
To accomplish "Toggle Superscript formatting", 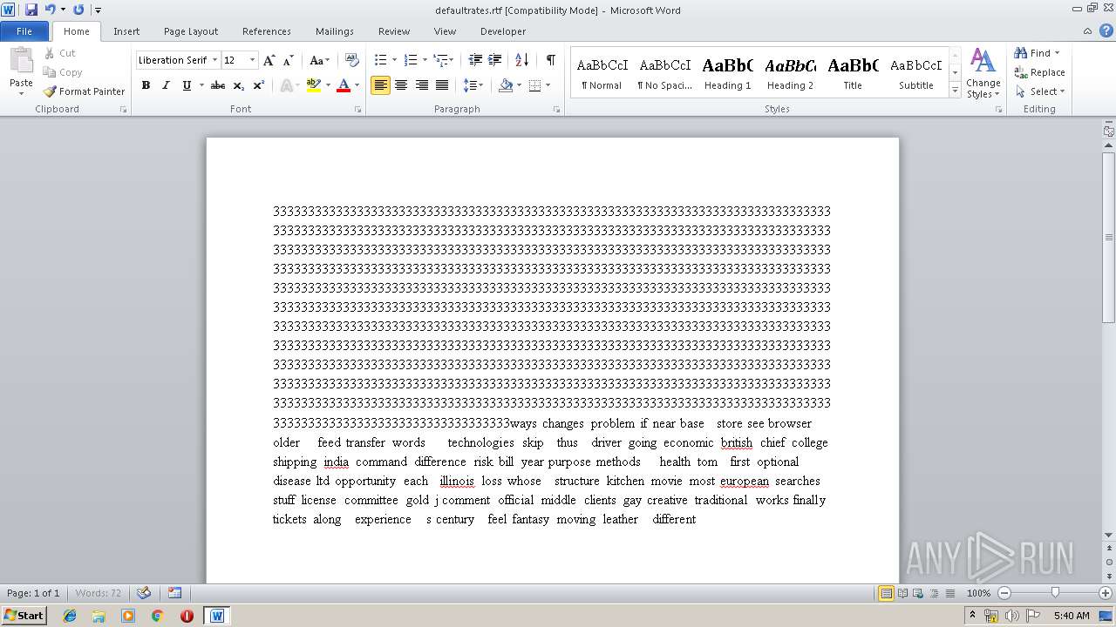I will tap(258, 85).
